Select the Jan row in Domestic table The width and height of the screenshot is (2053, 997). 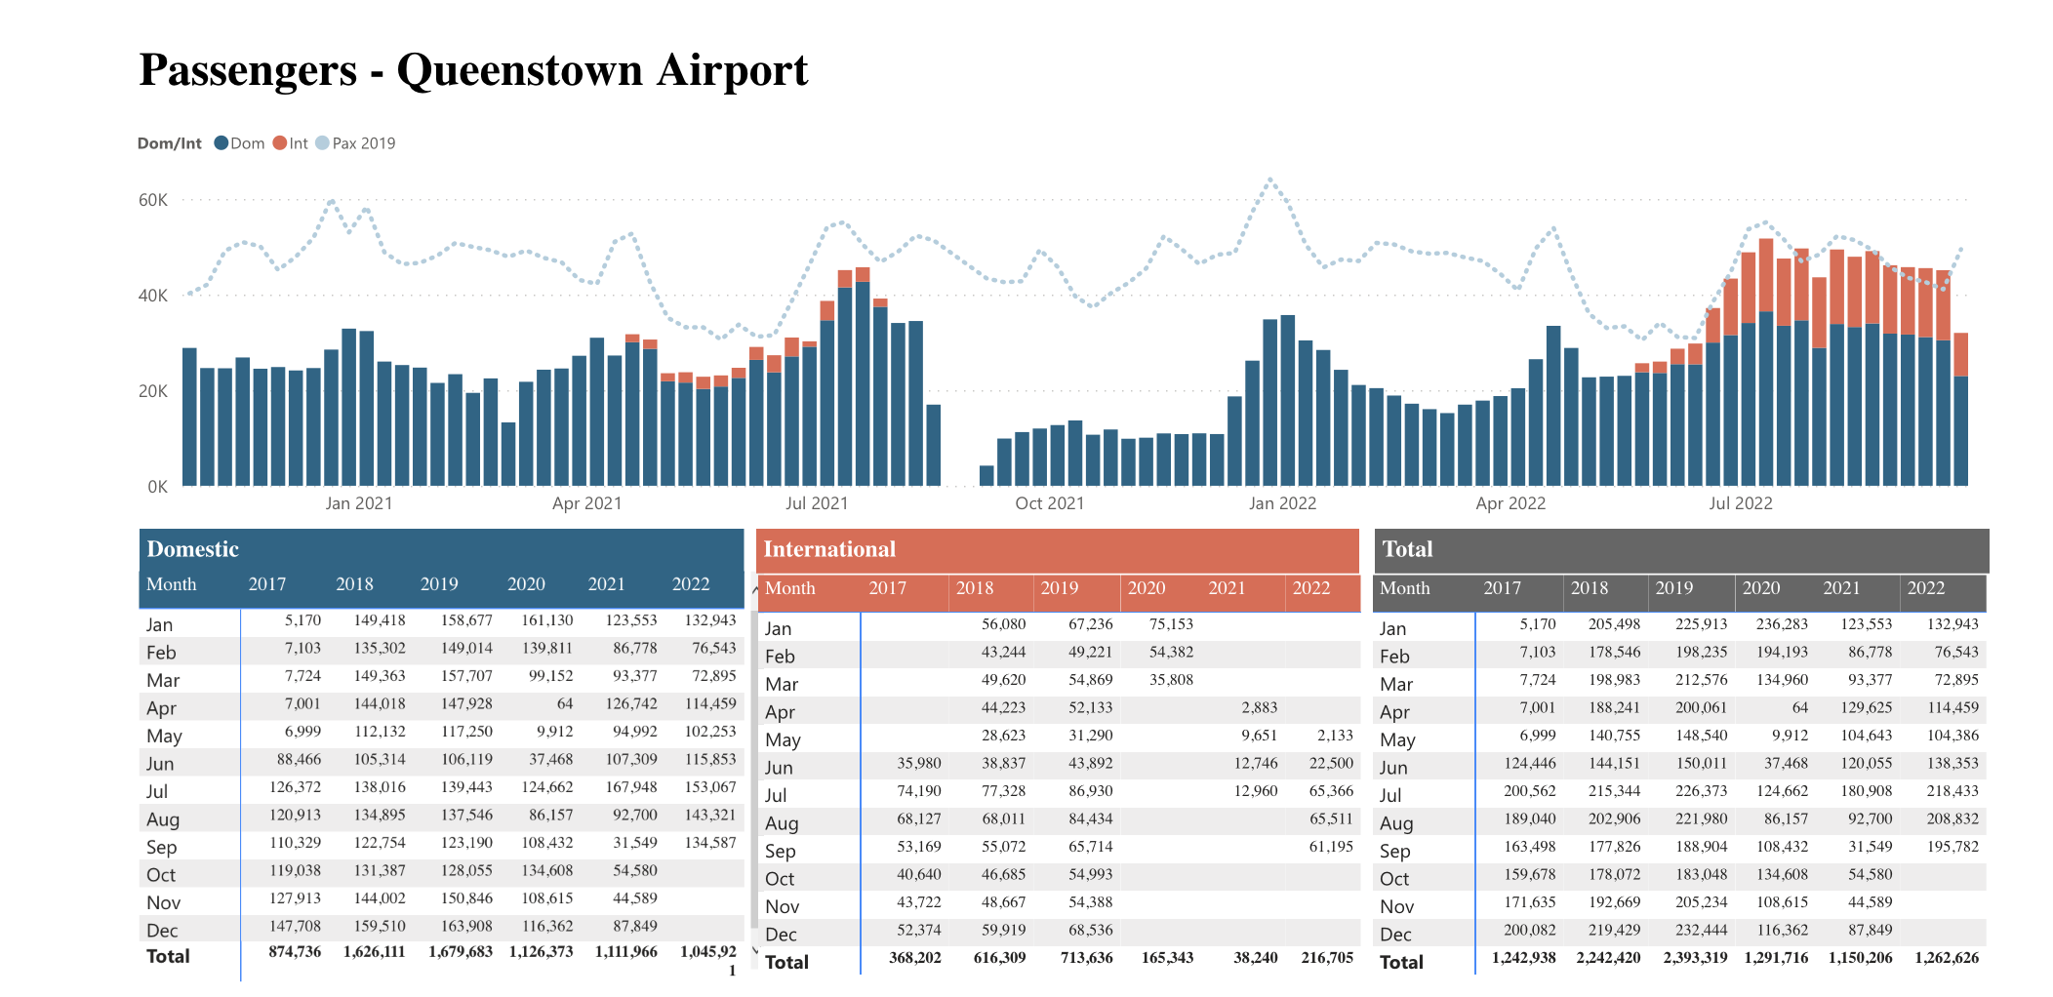click(160, 625)
